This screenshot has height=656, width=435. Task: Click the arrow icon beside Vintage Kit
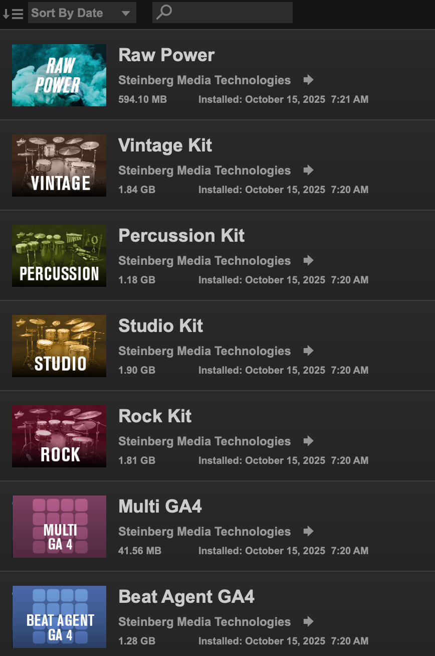[308, 170]
